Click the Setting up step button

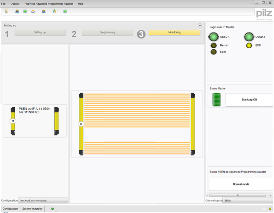coord(40,33)
